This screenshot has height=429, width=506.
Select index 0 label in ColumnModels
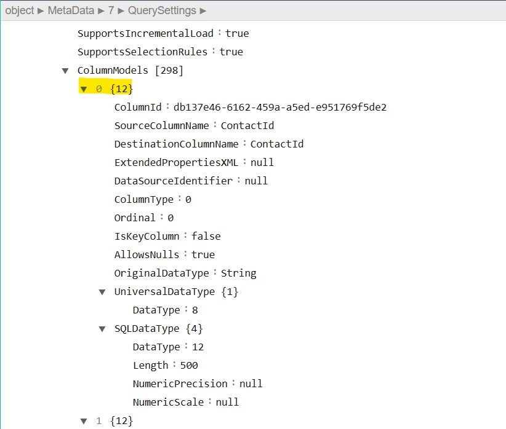(99, 89)
